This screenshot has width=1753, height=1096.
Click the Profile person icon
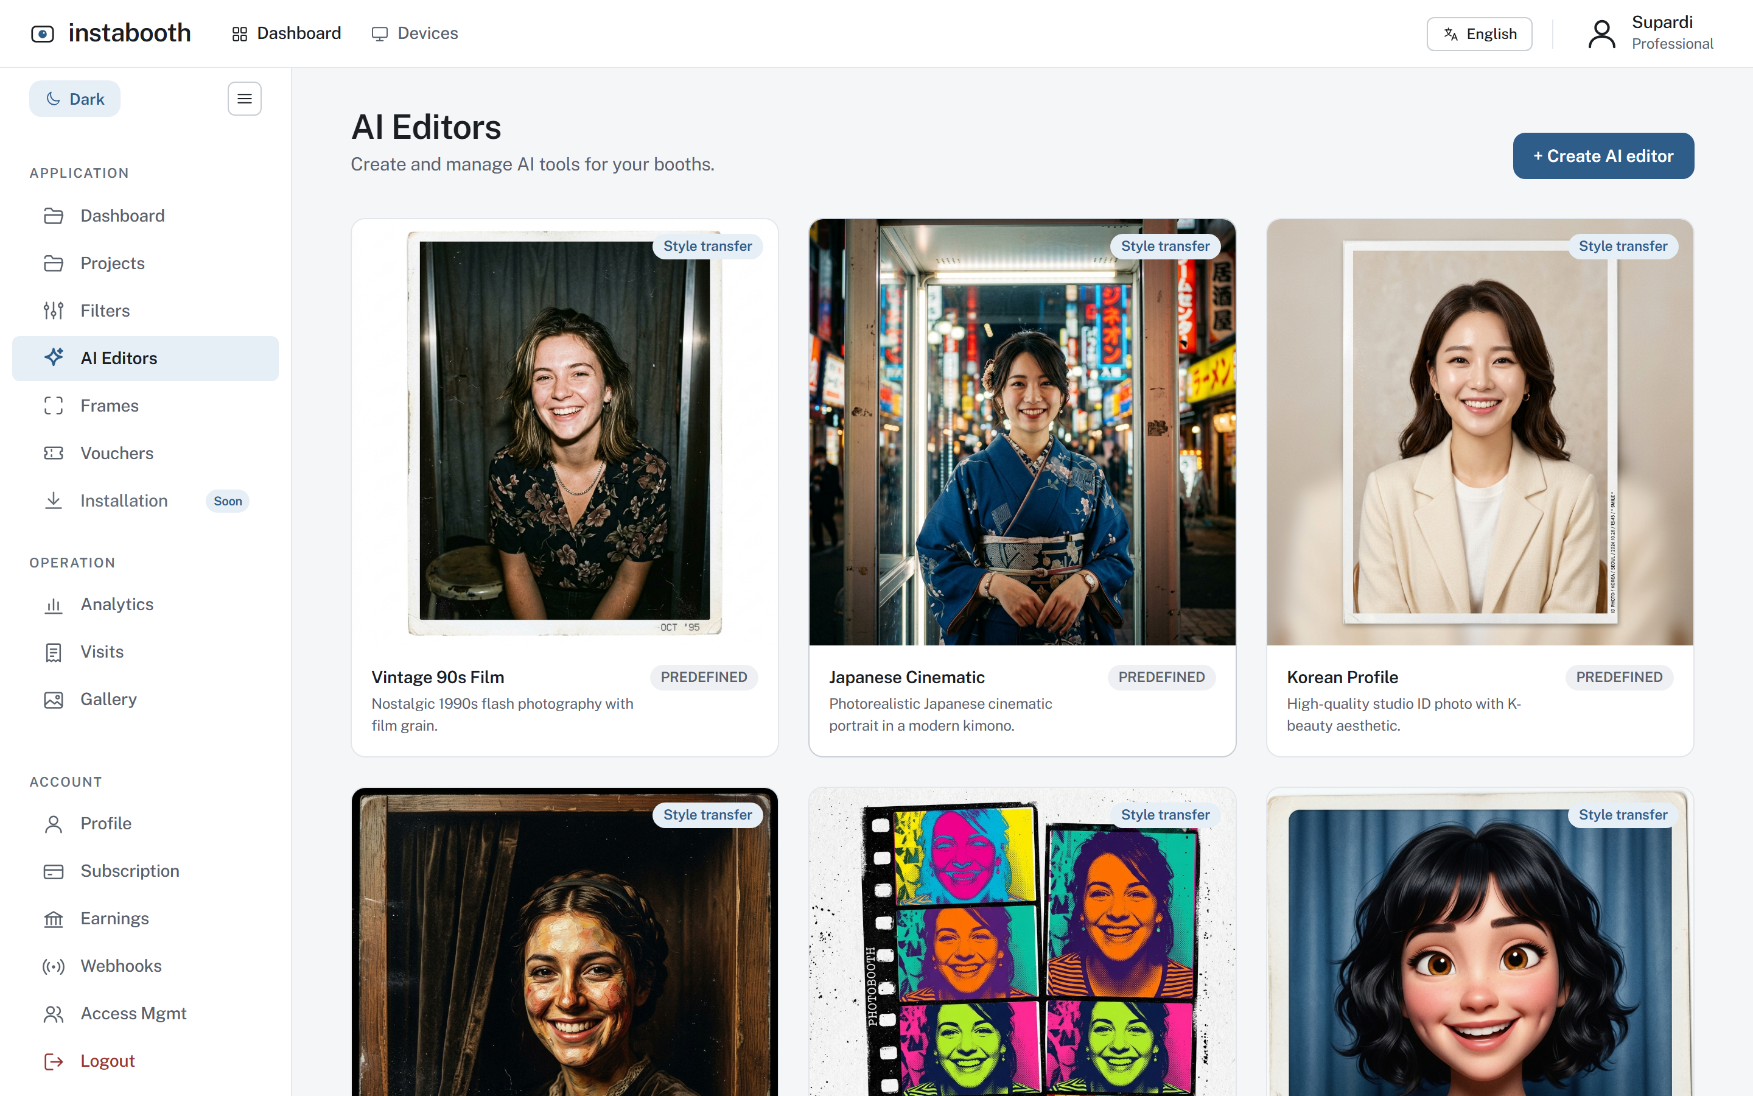pos(54,824)
